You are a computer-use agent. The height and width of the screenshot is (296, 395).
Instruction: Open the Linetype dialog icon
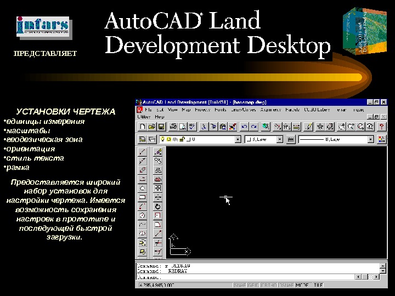[x=291, y=139]
